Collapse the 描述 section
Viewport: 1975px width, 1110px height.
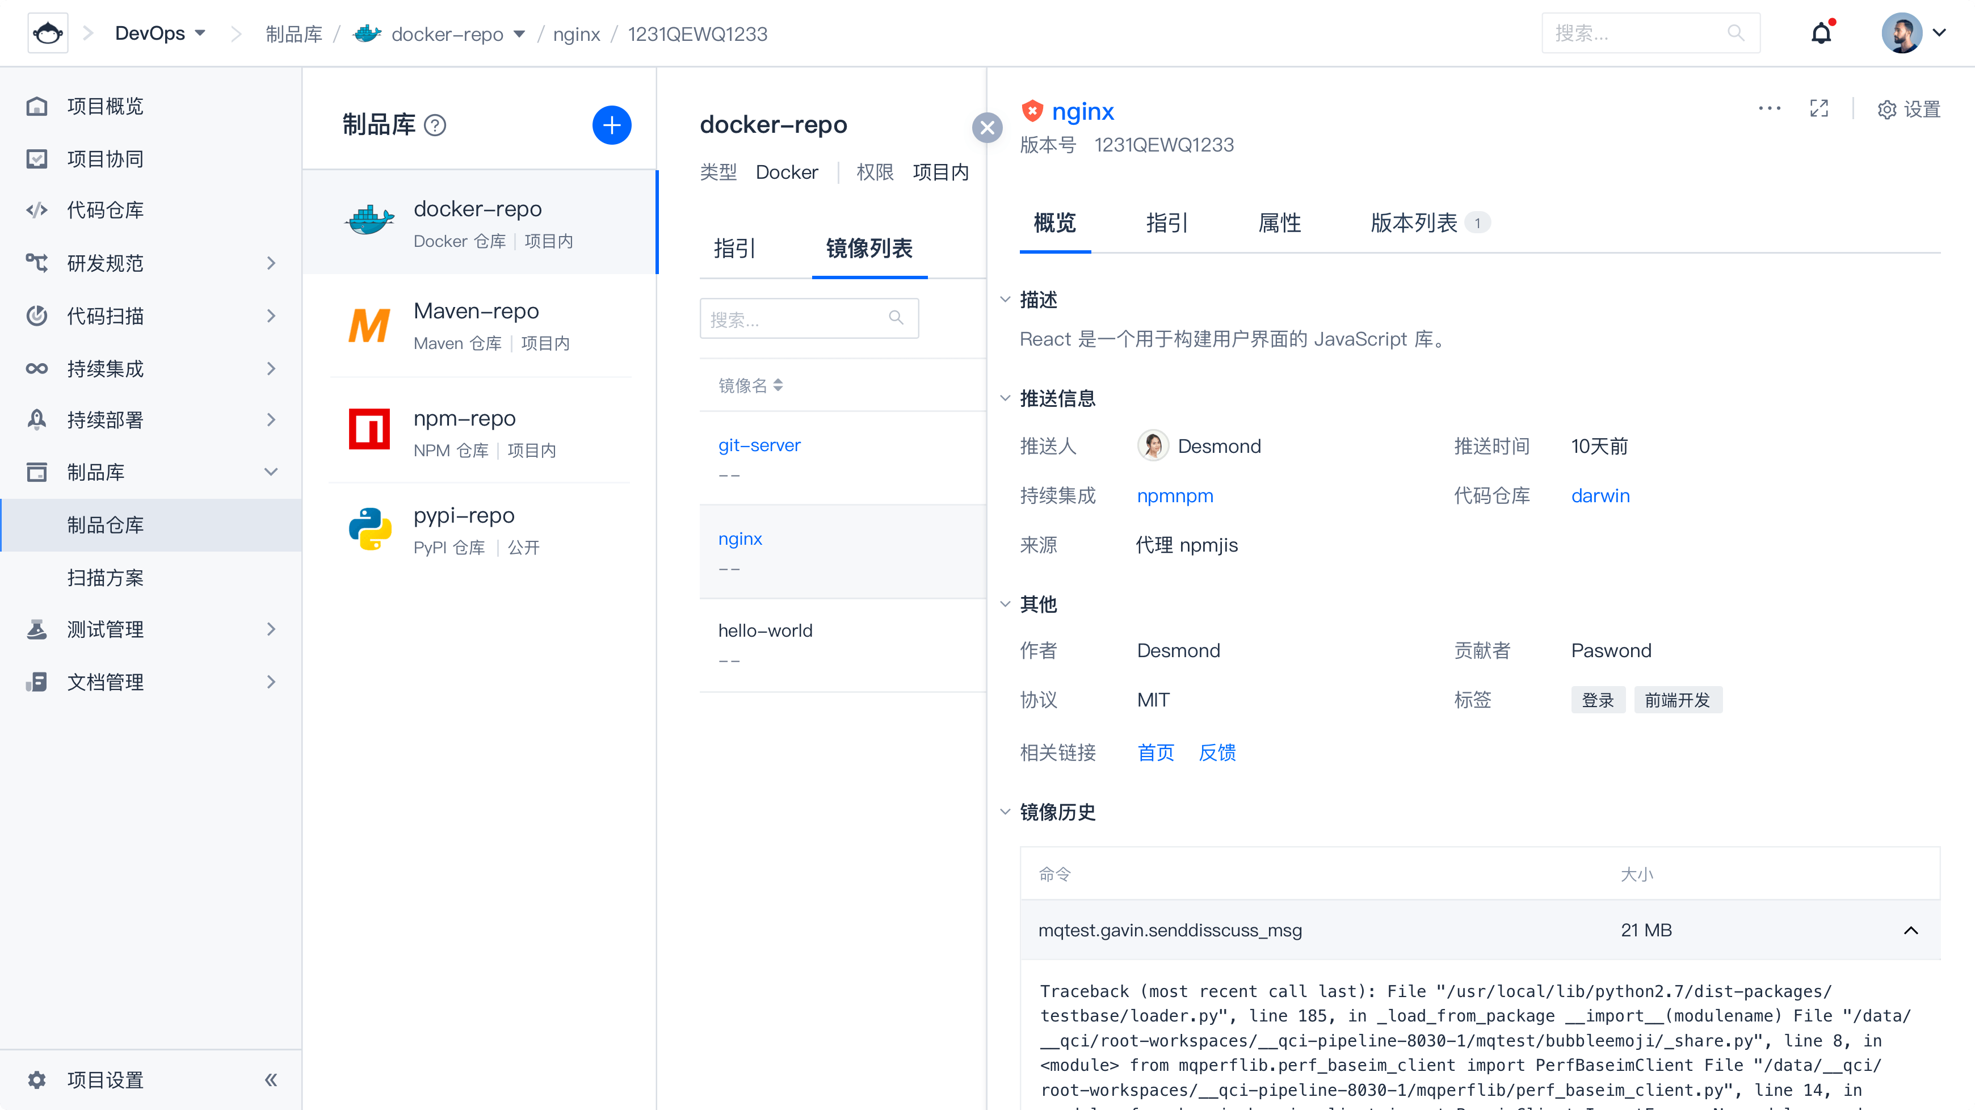click(x=1005, y=299)
